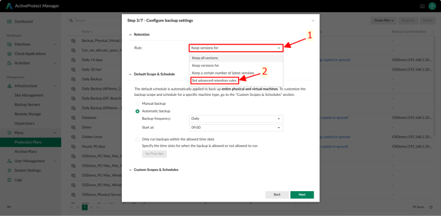The image size is (441, 216).
Task: Click plan icon beside Daily Backup
Action: coord(74,79)
